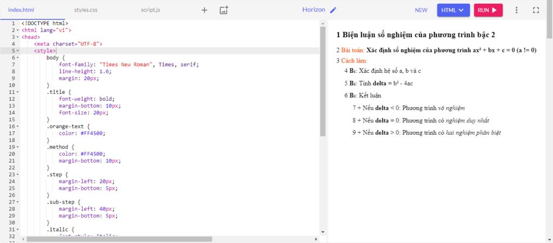Click the editor's horizontal scrollbar

[x=119, y=239]
